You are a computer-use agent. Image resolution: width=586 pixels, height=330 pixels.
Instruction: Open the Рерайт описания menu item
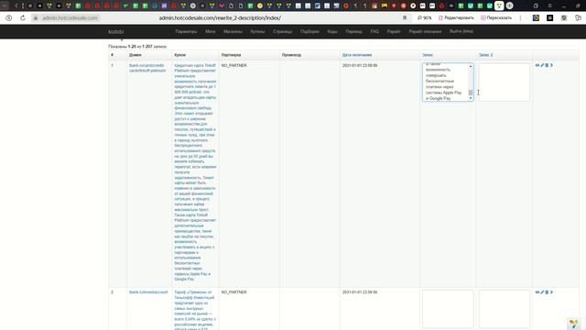click(425, 32)
